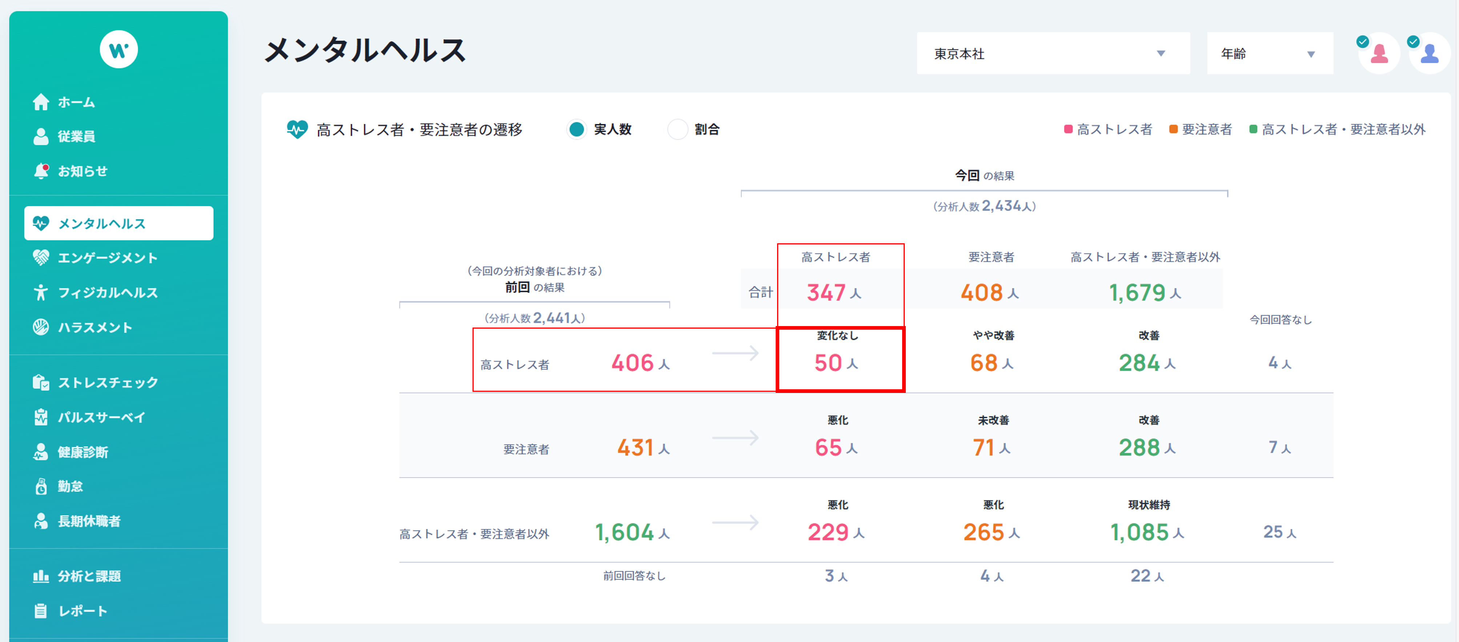Click the previous 406人 高ストレス者 value
This screenshot has width=1459, height=642.
641,362
